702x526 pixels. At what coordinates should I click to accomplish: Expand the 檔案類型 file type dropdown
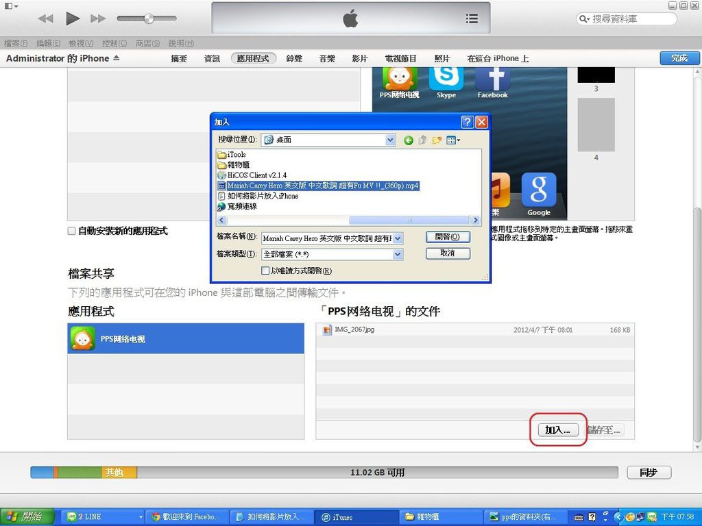[x=398, y=254]
